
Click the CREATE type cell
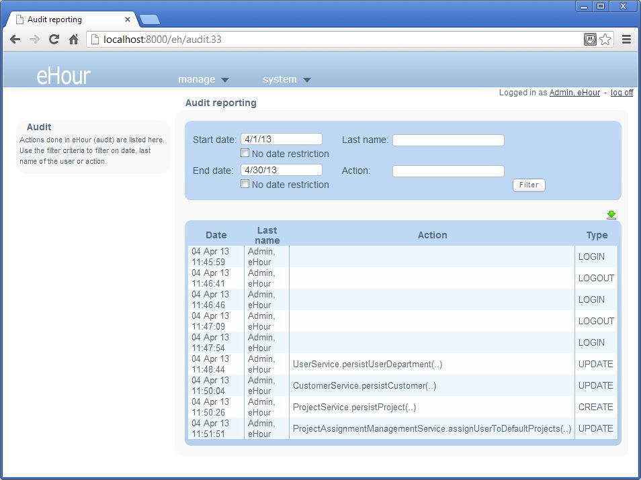coord(595,407)
